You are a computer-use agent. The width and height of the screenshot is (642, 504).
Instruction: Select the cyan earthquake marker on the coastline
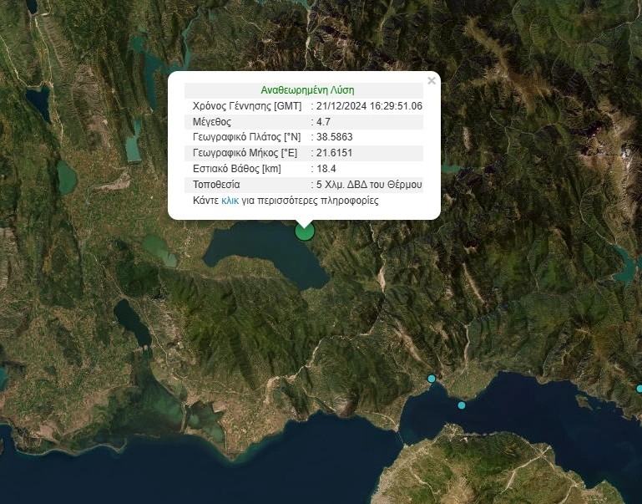coord(432,379)
